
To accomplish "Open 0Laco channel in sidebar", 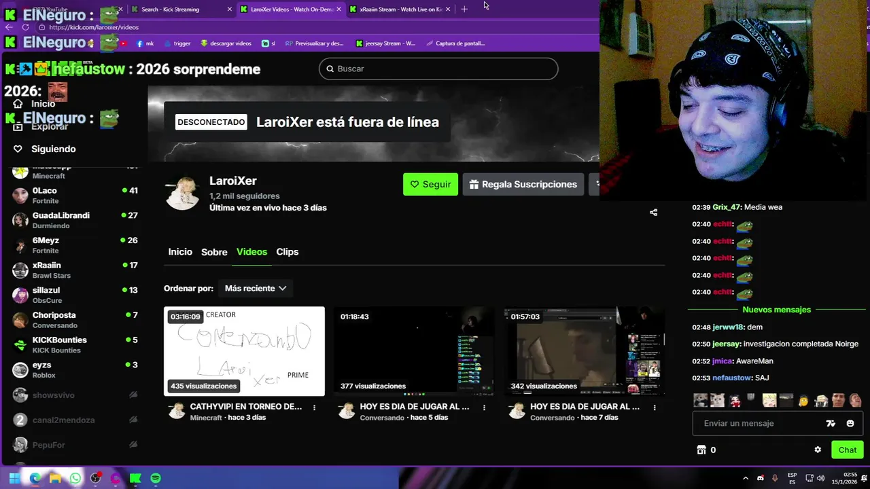I will pos(75,196).
